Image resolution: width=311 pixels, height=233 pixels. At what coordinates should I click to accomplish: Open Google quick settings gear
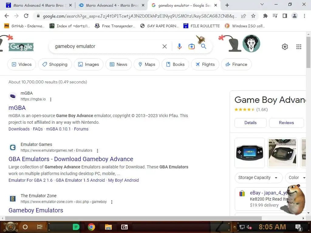coord(285,46)
